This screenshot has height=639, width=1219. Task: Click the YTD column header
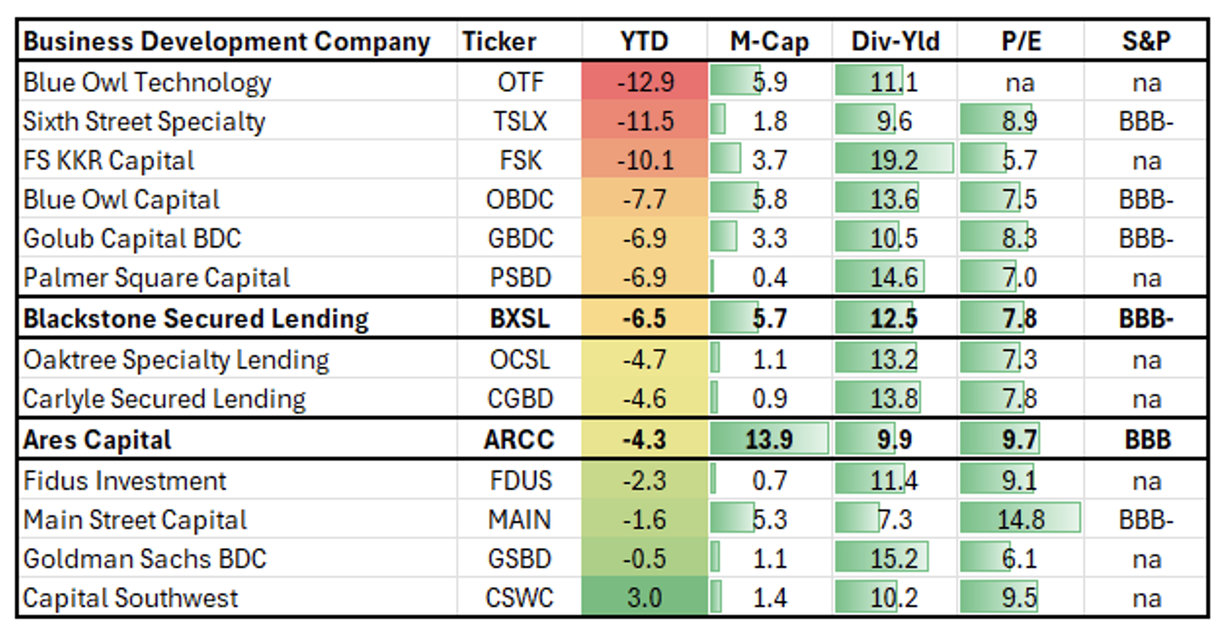tap(644, 42)
